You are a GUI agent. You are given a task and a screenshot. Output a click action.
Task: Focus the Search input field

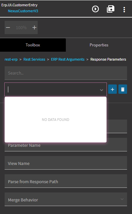click(66, 73)
